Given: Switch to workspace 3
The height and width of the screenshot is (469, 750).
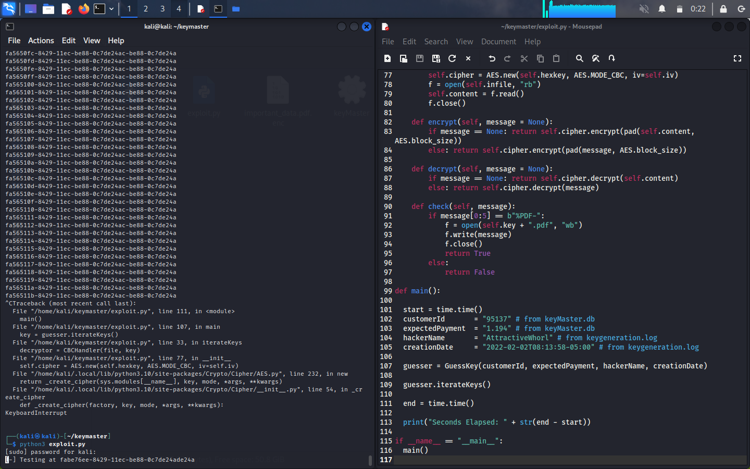Looking at the screenshot, I should (x=162, y=9).
